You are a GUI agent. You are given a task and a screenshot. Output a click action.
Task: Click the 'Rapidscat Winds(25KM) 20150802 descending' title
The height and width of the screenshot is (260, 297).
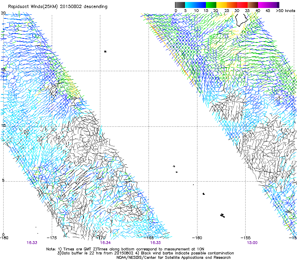(x=57, y=7)
